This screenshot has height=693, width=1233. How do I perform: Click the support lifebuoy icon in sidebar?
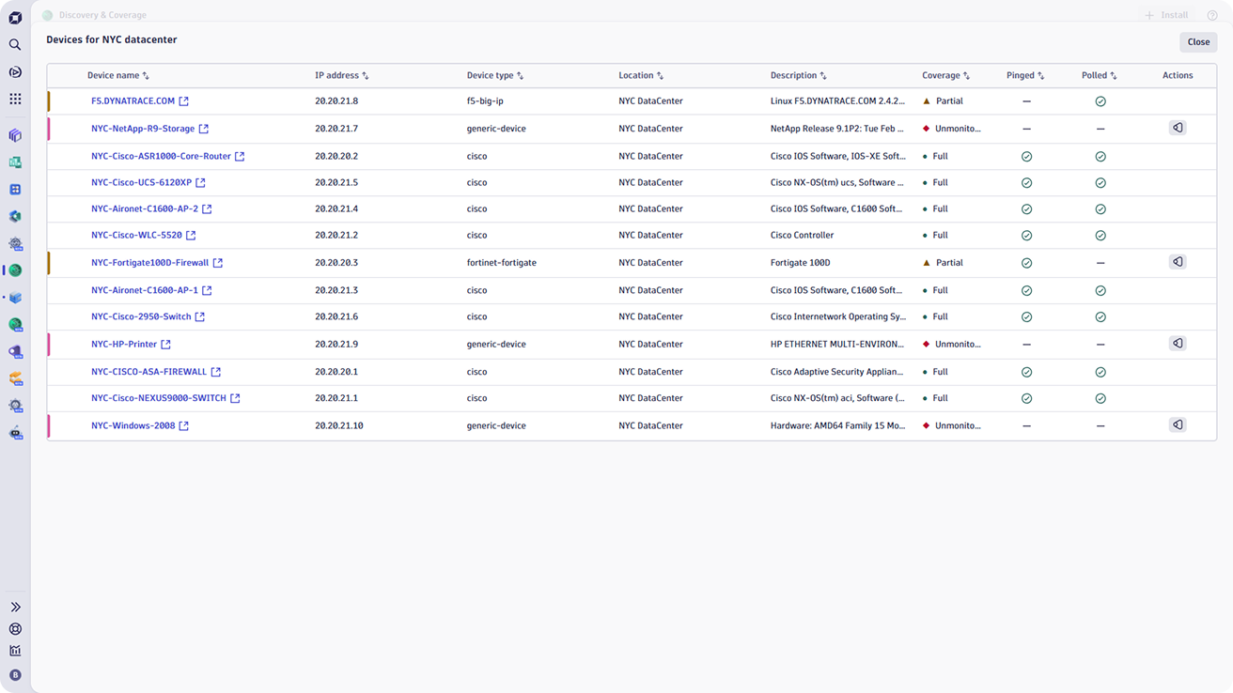pyautogui.click(x=15, y=629)
